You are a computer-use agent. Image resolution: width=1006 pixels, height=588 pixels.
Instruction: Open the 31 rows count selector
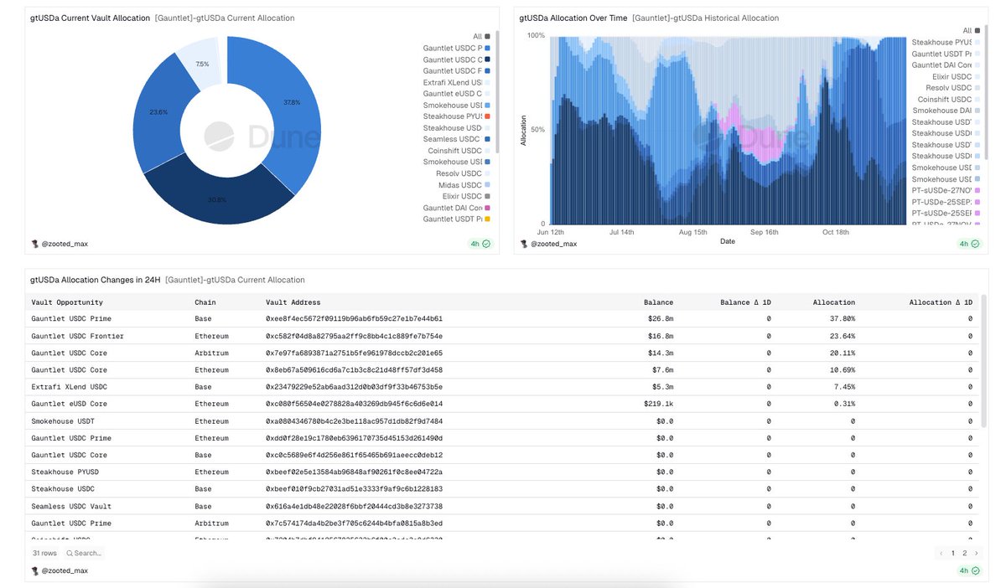coord(44,553)
